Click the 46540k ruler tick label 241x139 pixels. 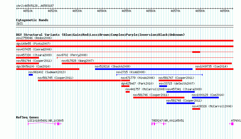102,11
